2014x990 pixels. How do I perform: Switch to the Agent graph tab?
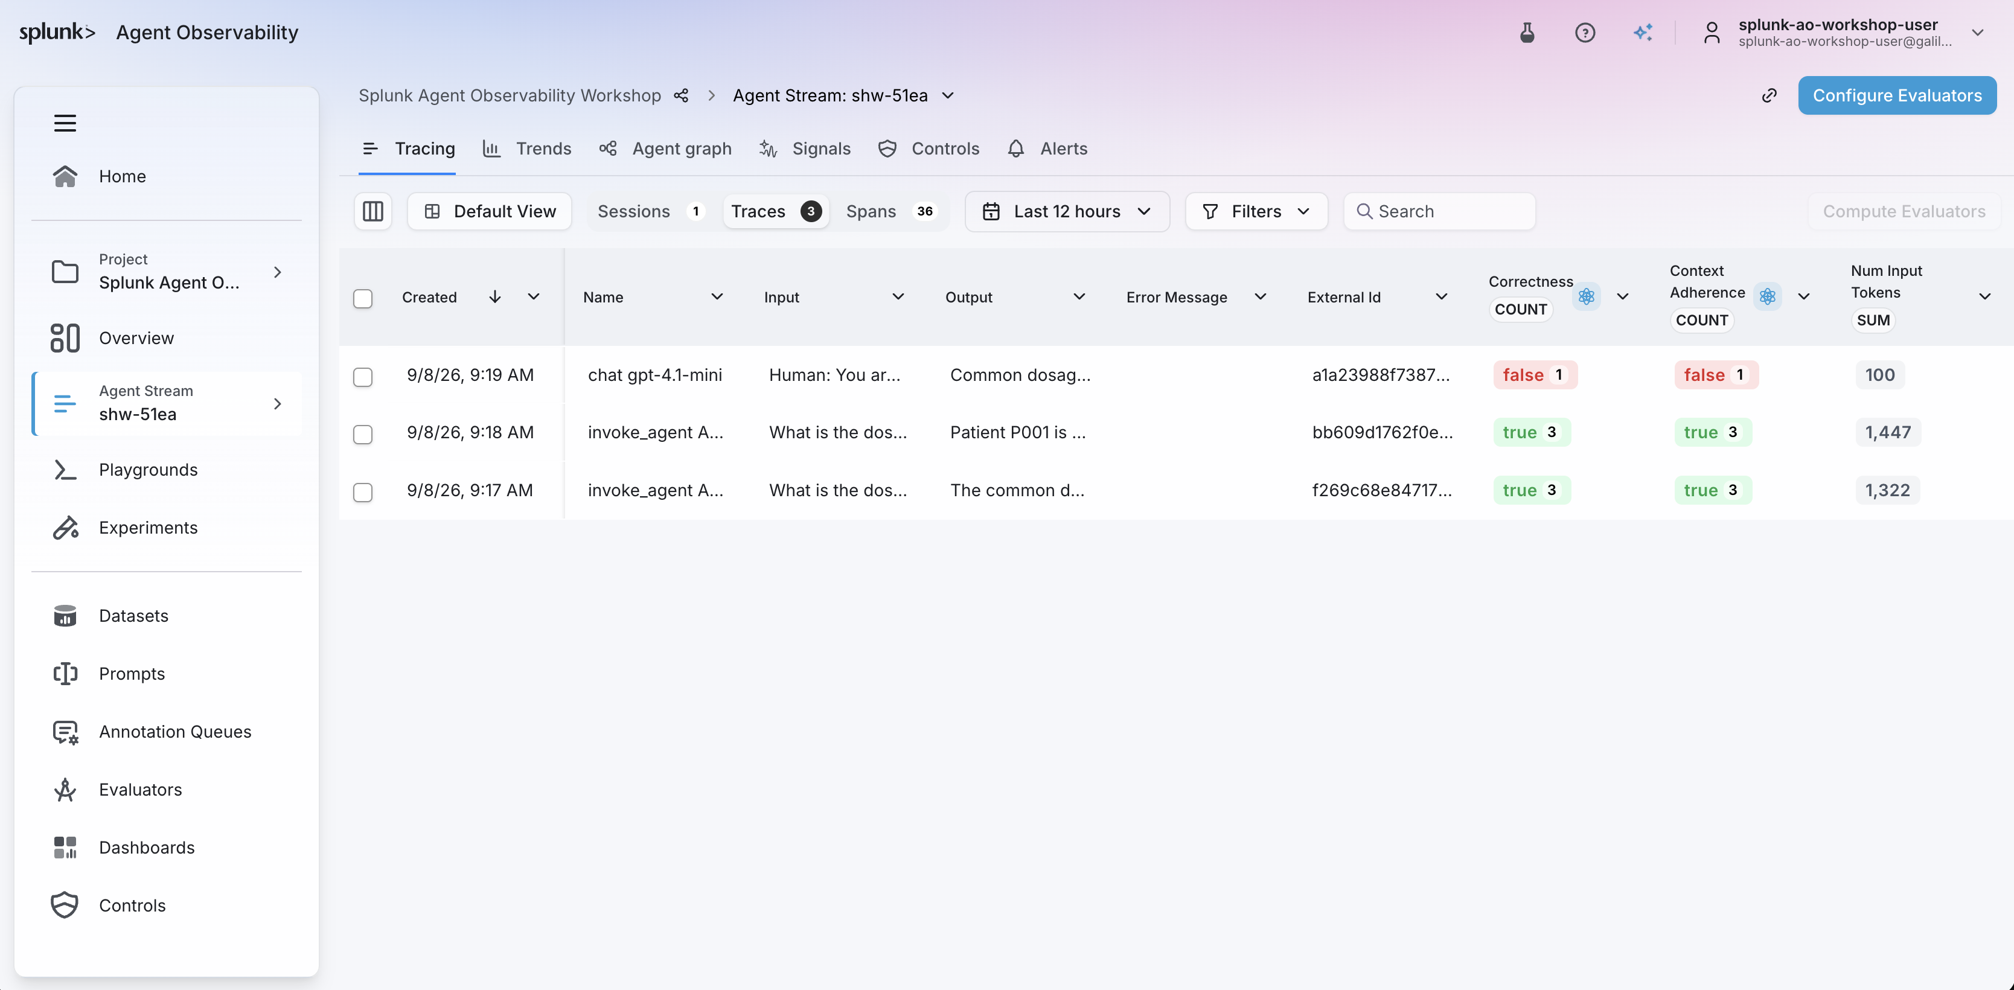pos(665,148)
